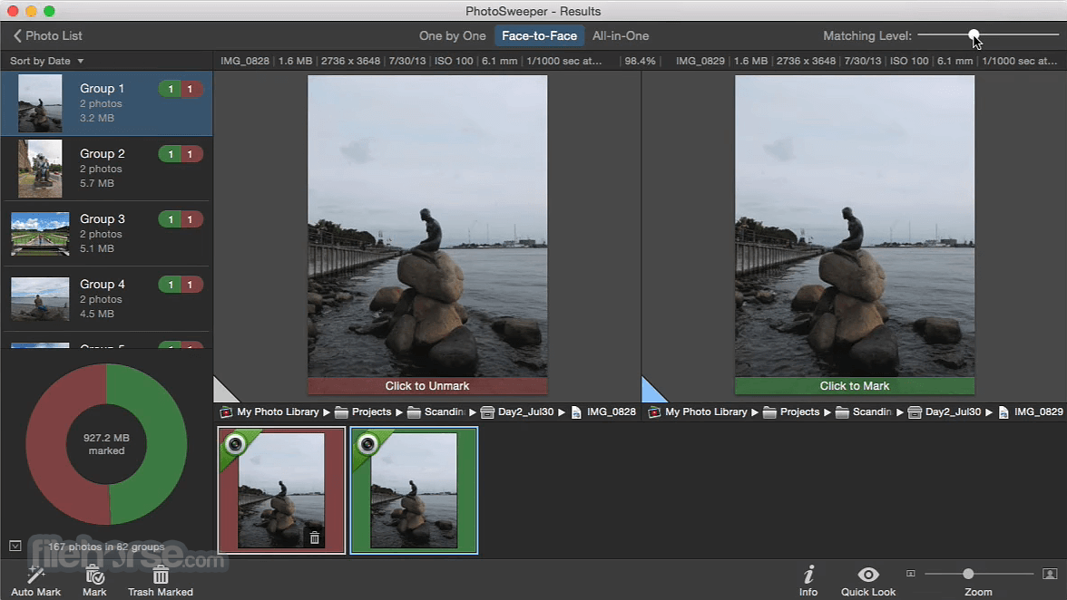Click red badge on Group 4
The image size is (1067, 600).
(x=191, y=285)
